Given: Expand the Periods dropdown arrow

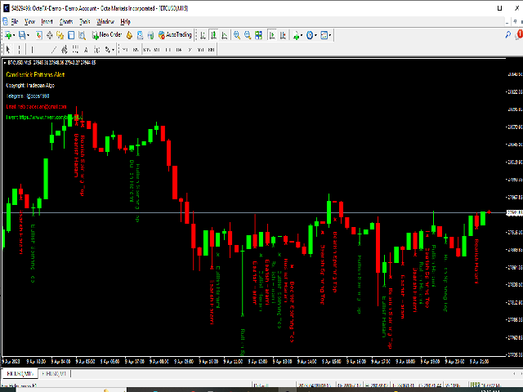Looking at the screenshot, I should point(315,35).
